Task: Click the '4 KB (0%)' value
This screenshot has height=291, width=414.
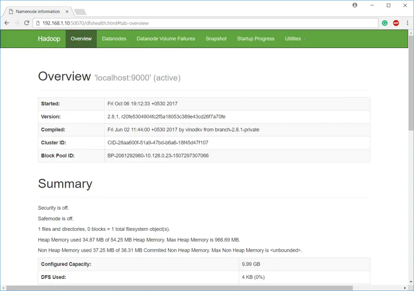Action: 253,277
